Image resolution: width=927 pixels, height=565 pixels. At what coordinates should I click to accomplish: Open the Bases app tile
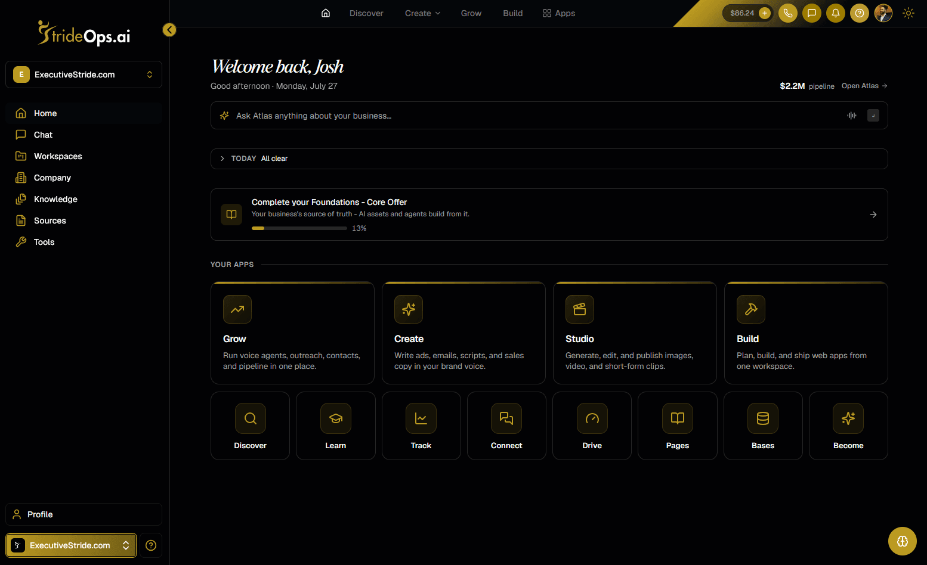(x=763, y=426)
